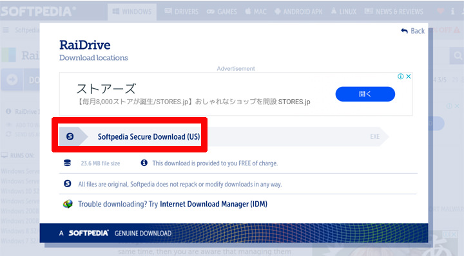Click the background download arrow button

coord(12,80)
